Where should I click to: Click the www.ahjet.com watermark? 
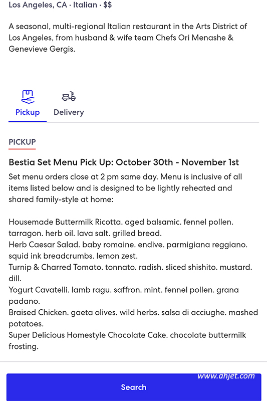point(226,375)
